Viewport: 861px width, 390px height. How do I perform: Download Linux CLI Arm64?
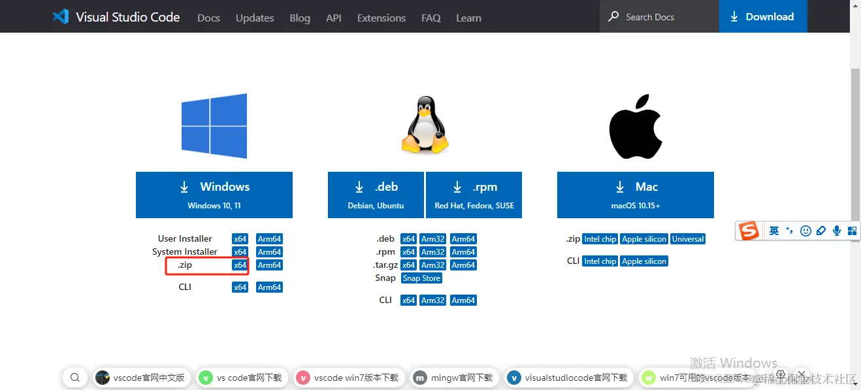click(x=463, y=301)
